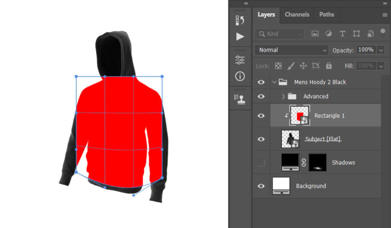Viewport: 391px width, 228px height.
Task: Open the Info panel icon
Action: (240, 76)
